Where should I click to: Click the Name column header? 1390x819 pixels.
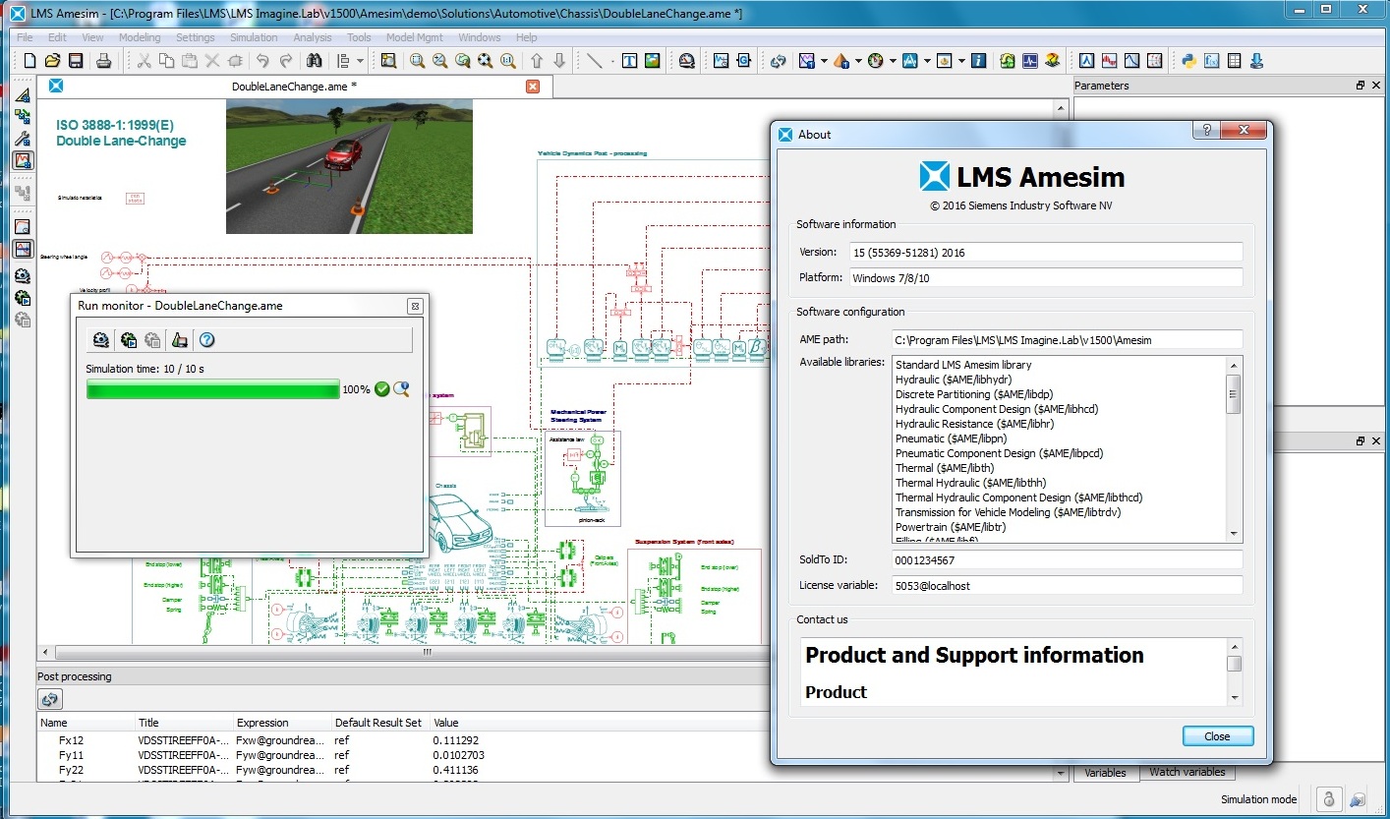[85, 723]
